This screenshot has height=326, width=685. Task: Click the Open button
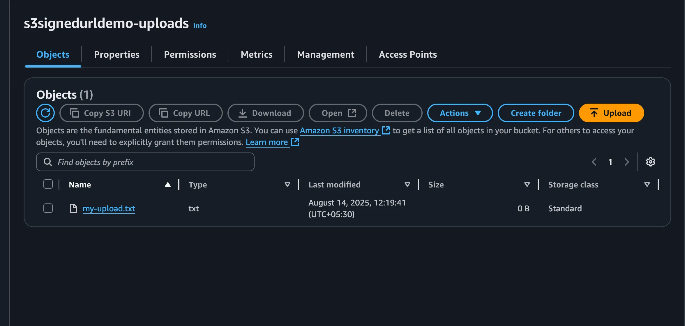(x=338, y=113)
